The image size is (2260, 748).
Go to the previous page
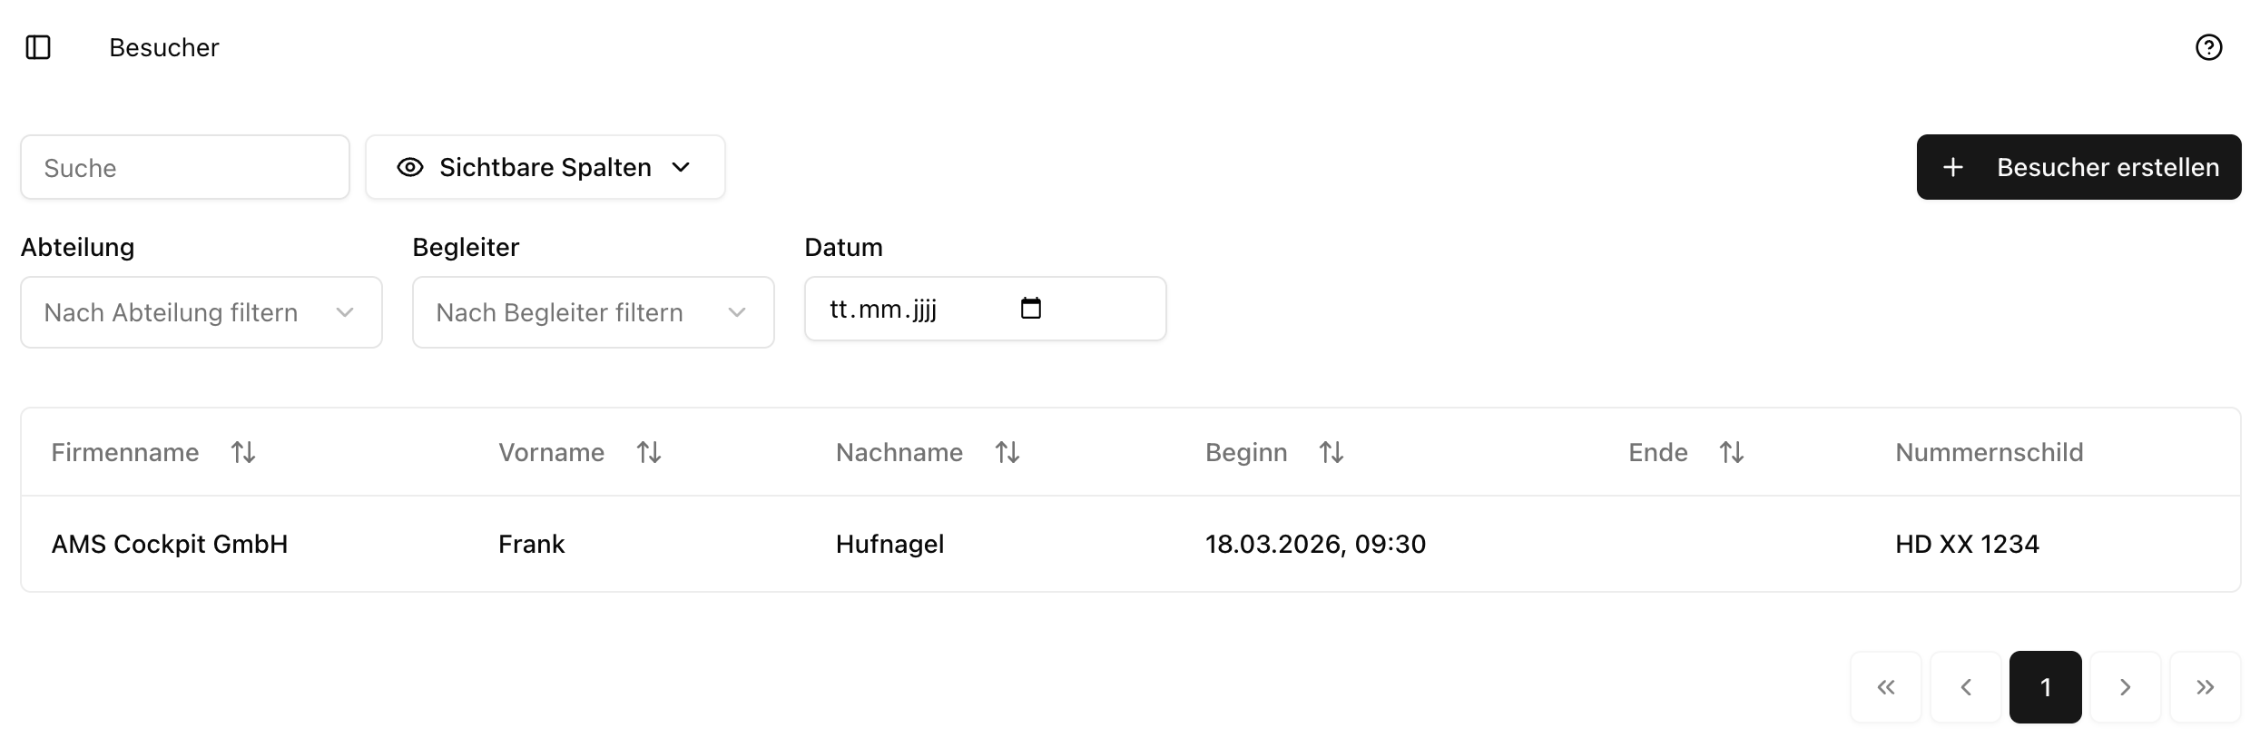coord(1966,687)
